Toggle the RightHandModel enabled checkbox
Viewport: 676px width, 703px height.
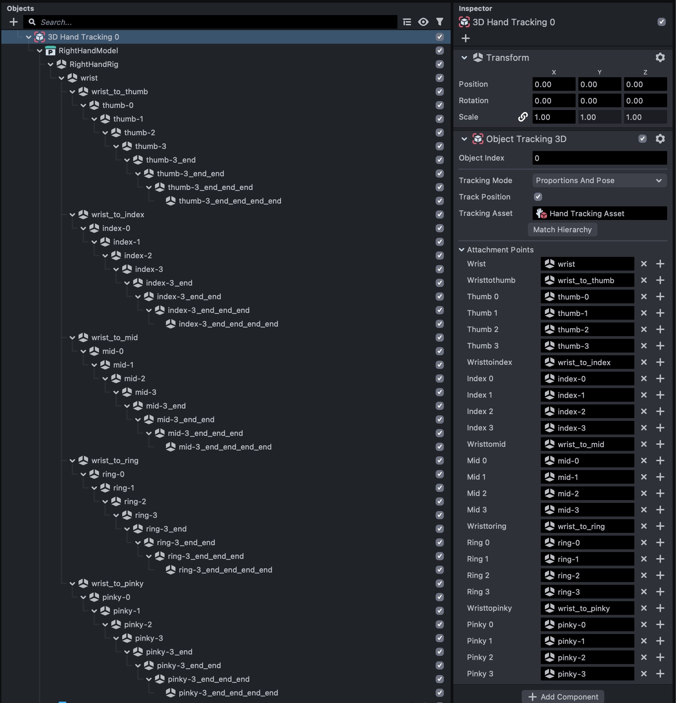[x=439, y=51]
